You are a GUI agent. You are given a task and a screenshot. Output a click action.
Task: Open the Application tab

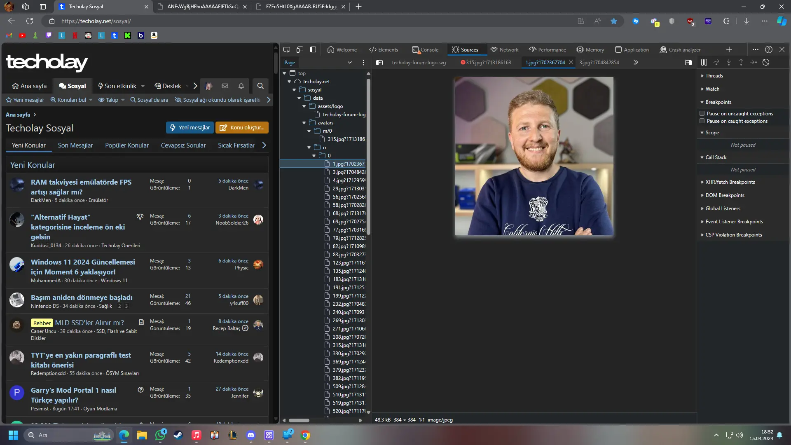pyautogui.click(x=632, y=49)
